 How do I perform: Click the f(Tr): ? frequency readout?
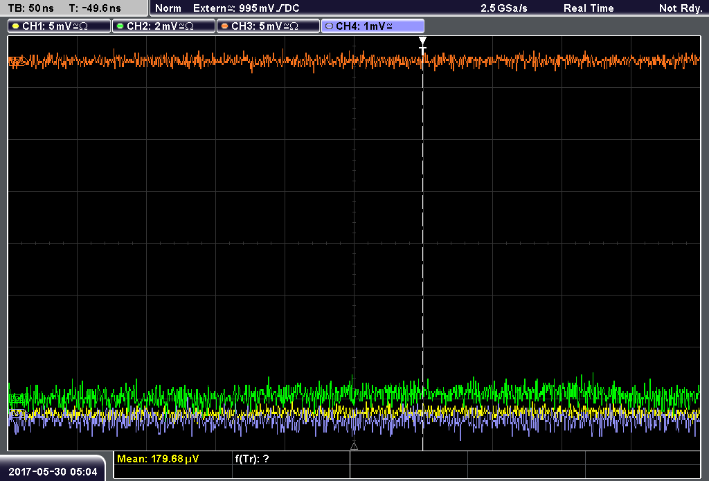point(252,459)
